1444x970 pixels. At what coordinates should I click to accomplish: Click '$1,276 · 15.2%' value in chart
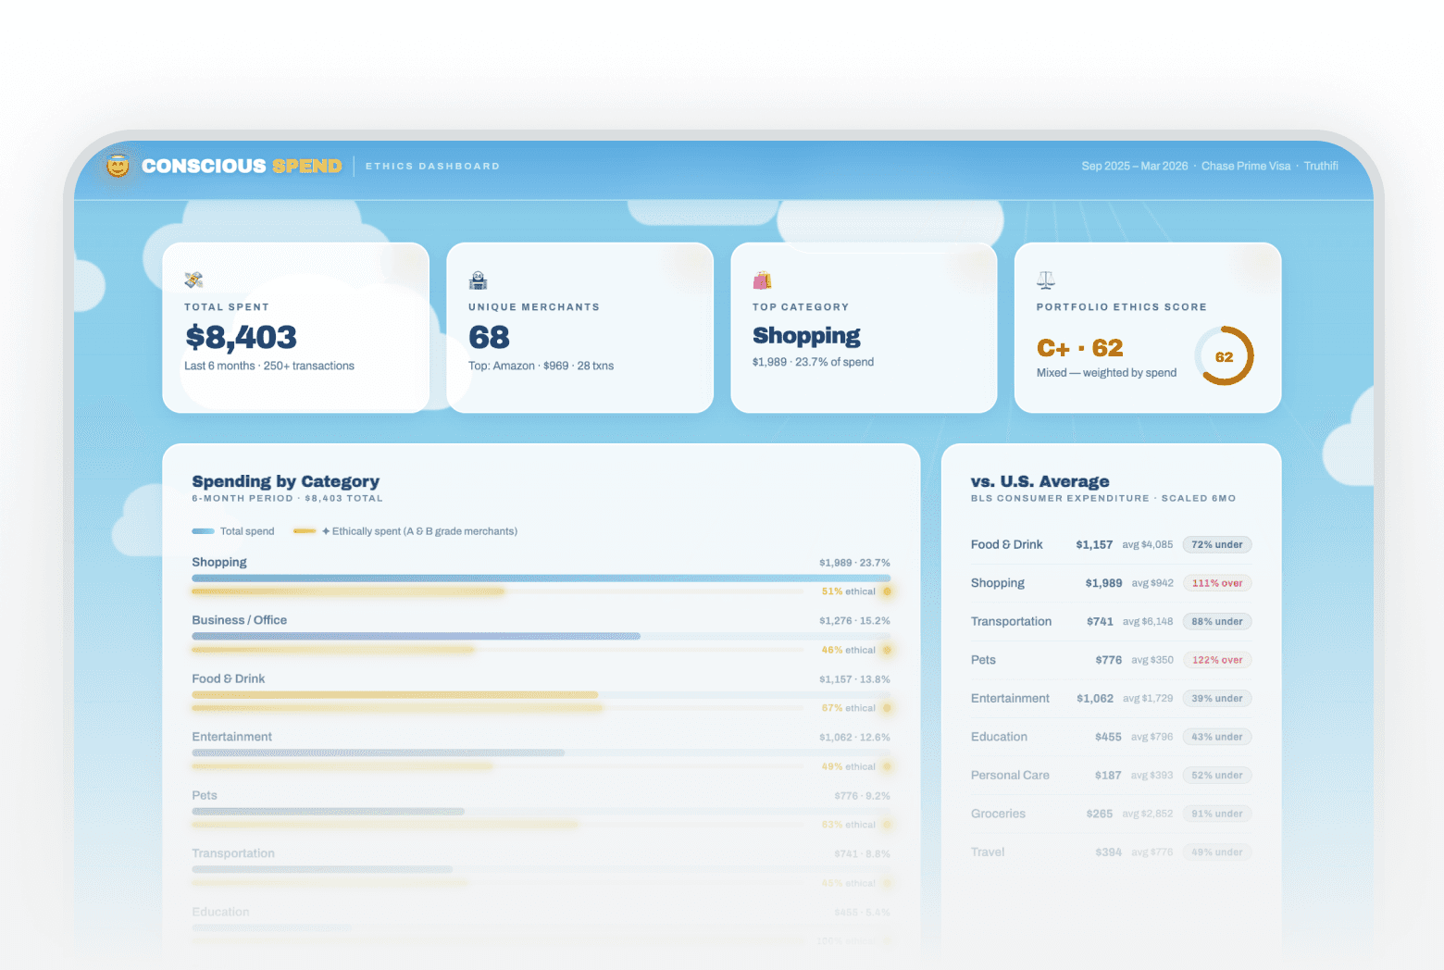tap(854, 621)
